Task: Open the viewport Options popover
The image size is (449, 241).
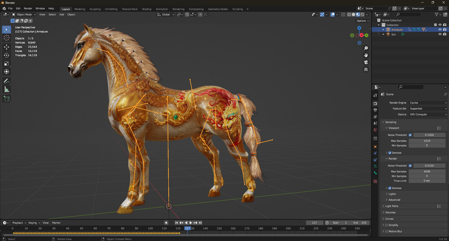Action: [362, 21]
